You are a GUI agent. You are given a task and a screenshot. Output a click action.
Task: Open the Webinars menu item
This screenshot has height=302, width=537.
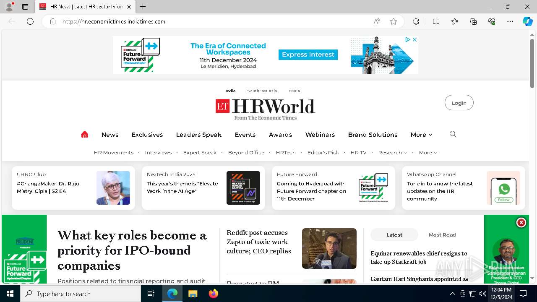(320, 135)
